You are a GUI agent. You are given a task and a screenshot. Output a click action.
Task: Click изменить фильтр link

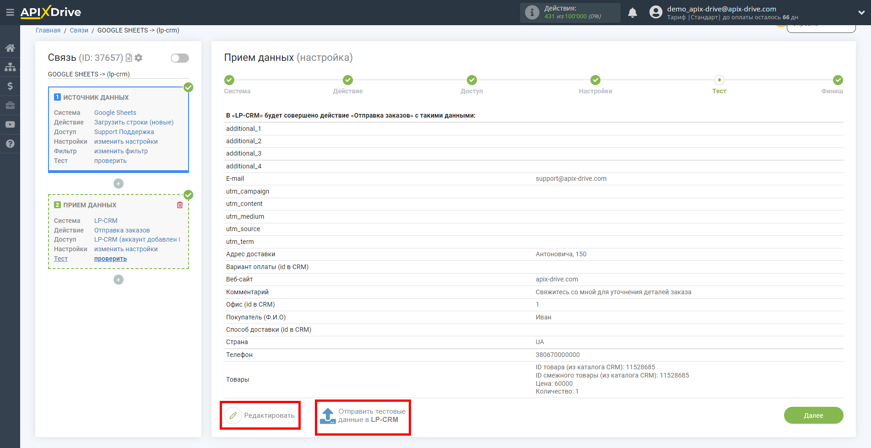121,151
